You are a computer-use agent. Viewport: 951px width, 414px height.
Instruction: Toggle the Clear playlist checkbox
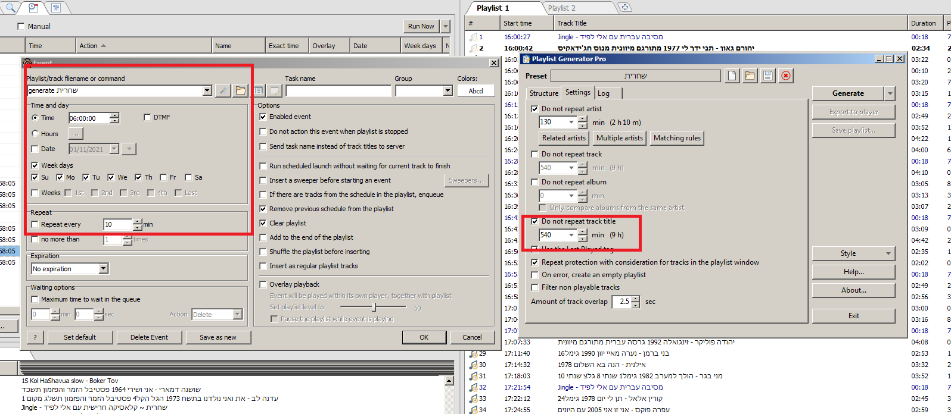(263, 223)
